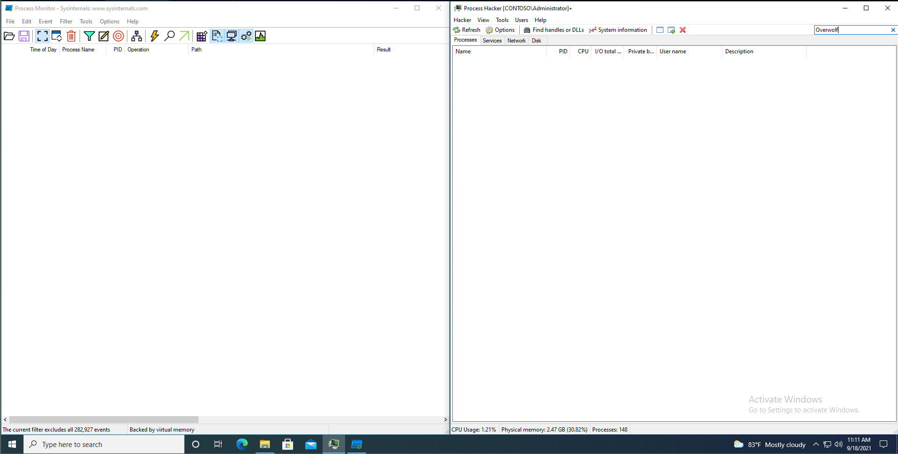The image size is (898, 454).
Task: Open Hacker menu in Process Hacker
Action: [462, 20]
